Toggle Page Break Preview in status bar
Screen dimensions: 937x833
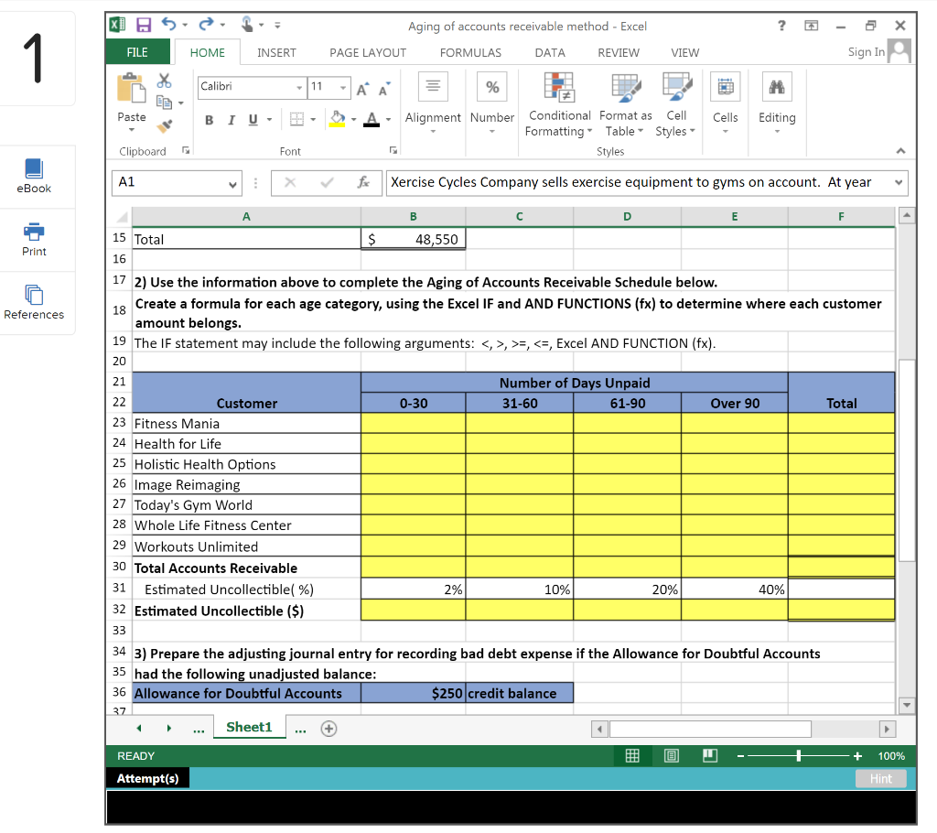[x=709, y=755]
